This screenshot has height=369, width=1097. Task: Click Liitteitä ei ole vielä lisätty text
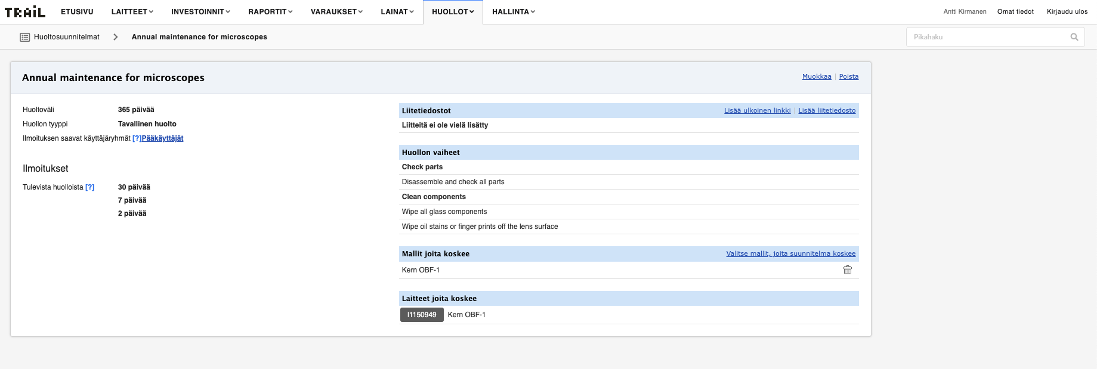click(445, 125)
